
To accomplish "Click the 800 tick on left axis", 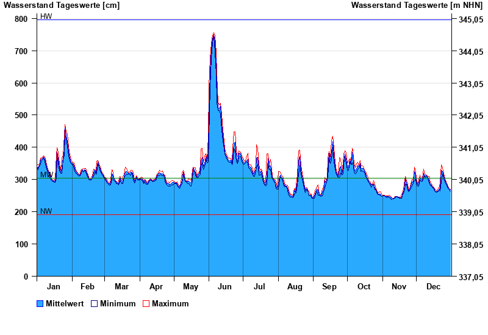I will [x=21, y=19].
